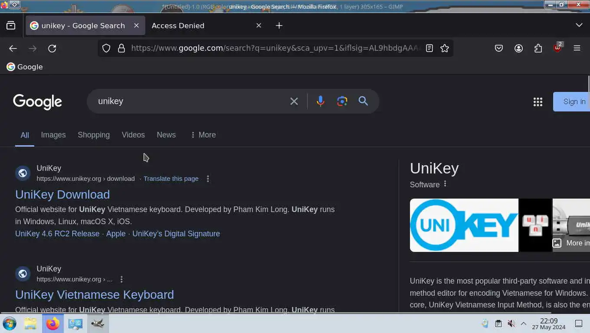Open UniKey Vietnamese Keyboard result link
Viewport: 590px width, 333px height.
(95, 294)
